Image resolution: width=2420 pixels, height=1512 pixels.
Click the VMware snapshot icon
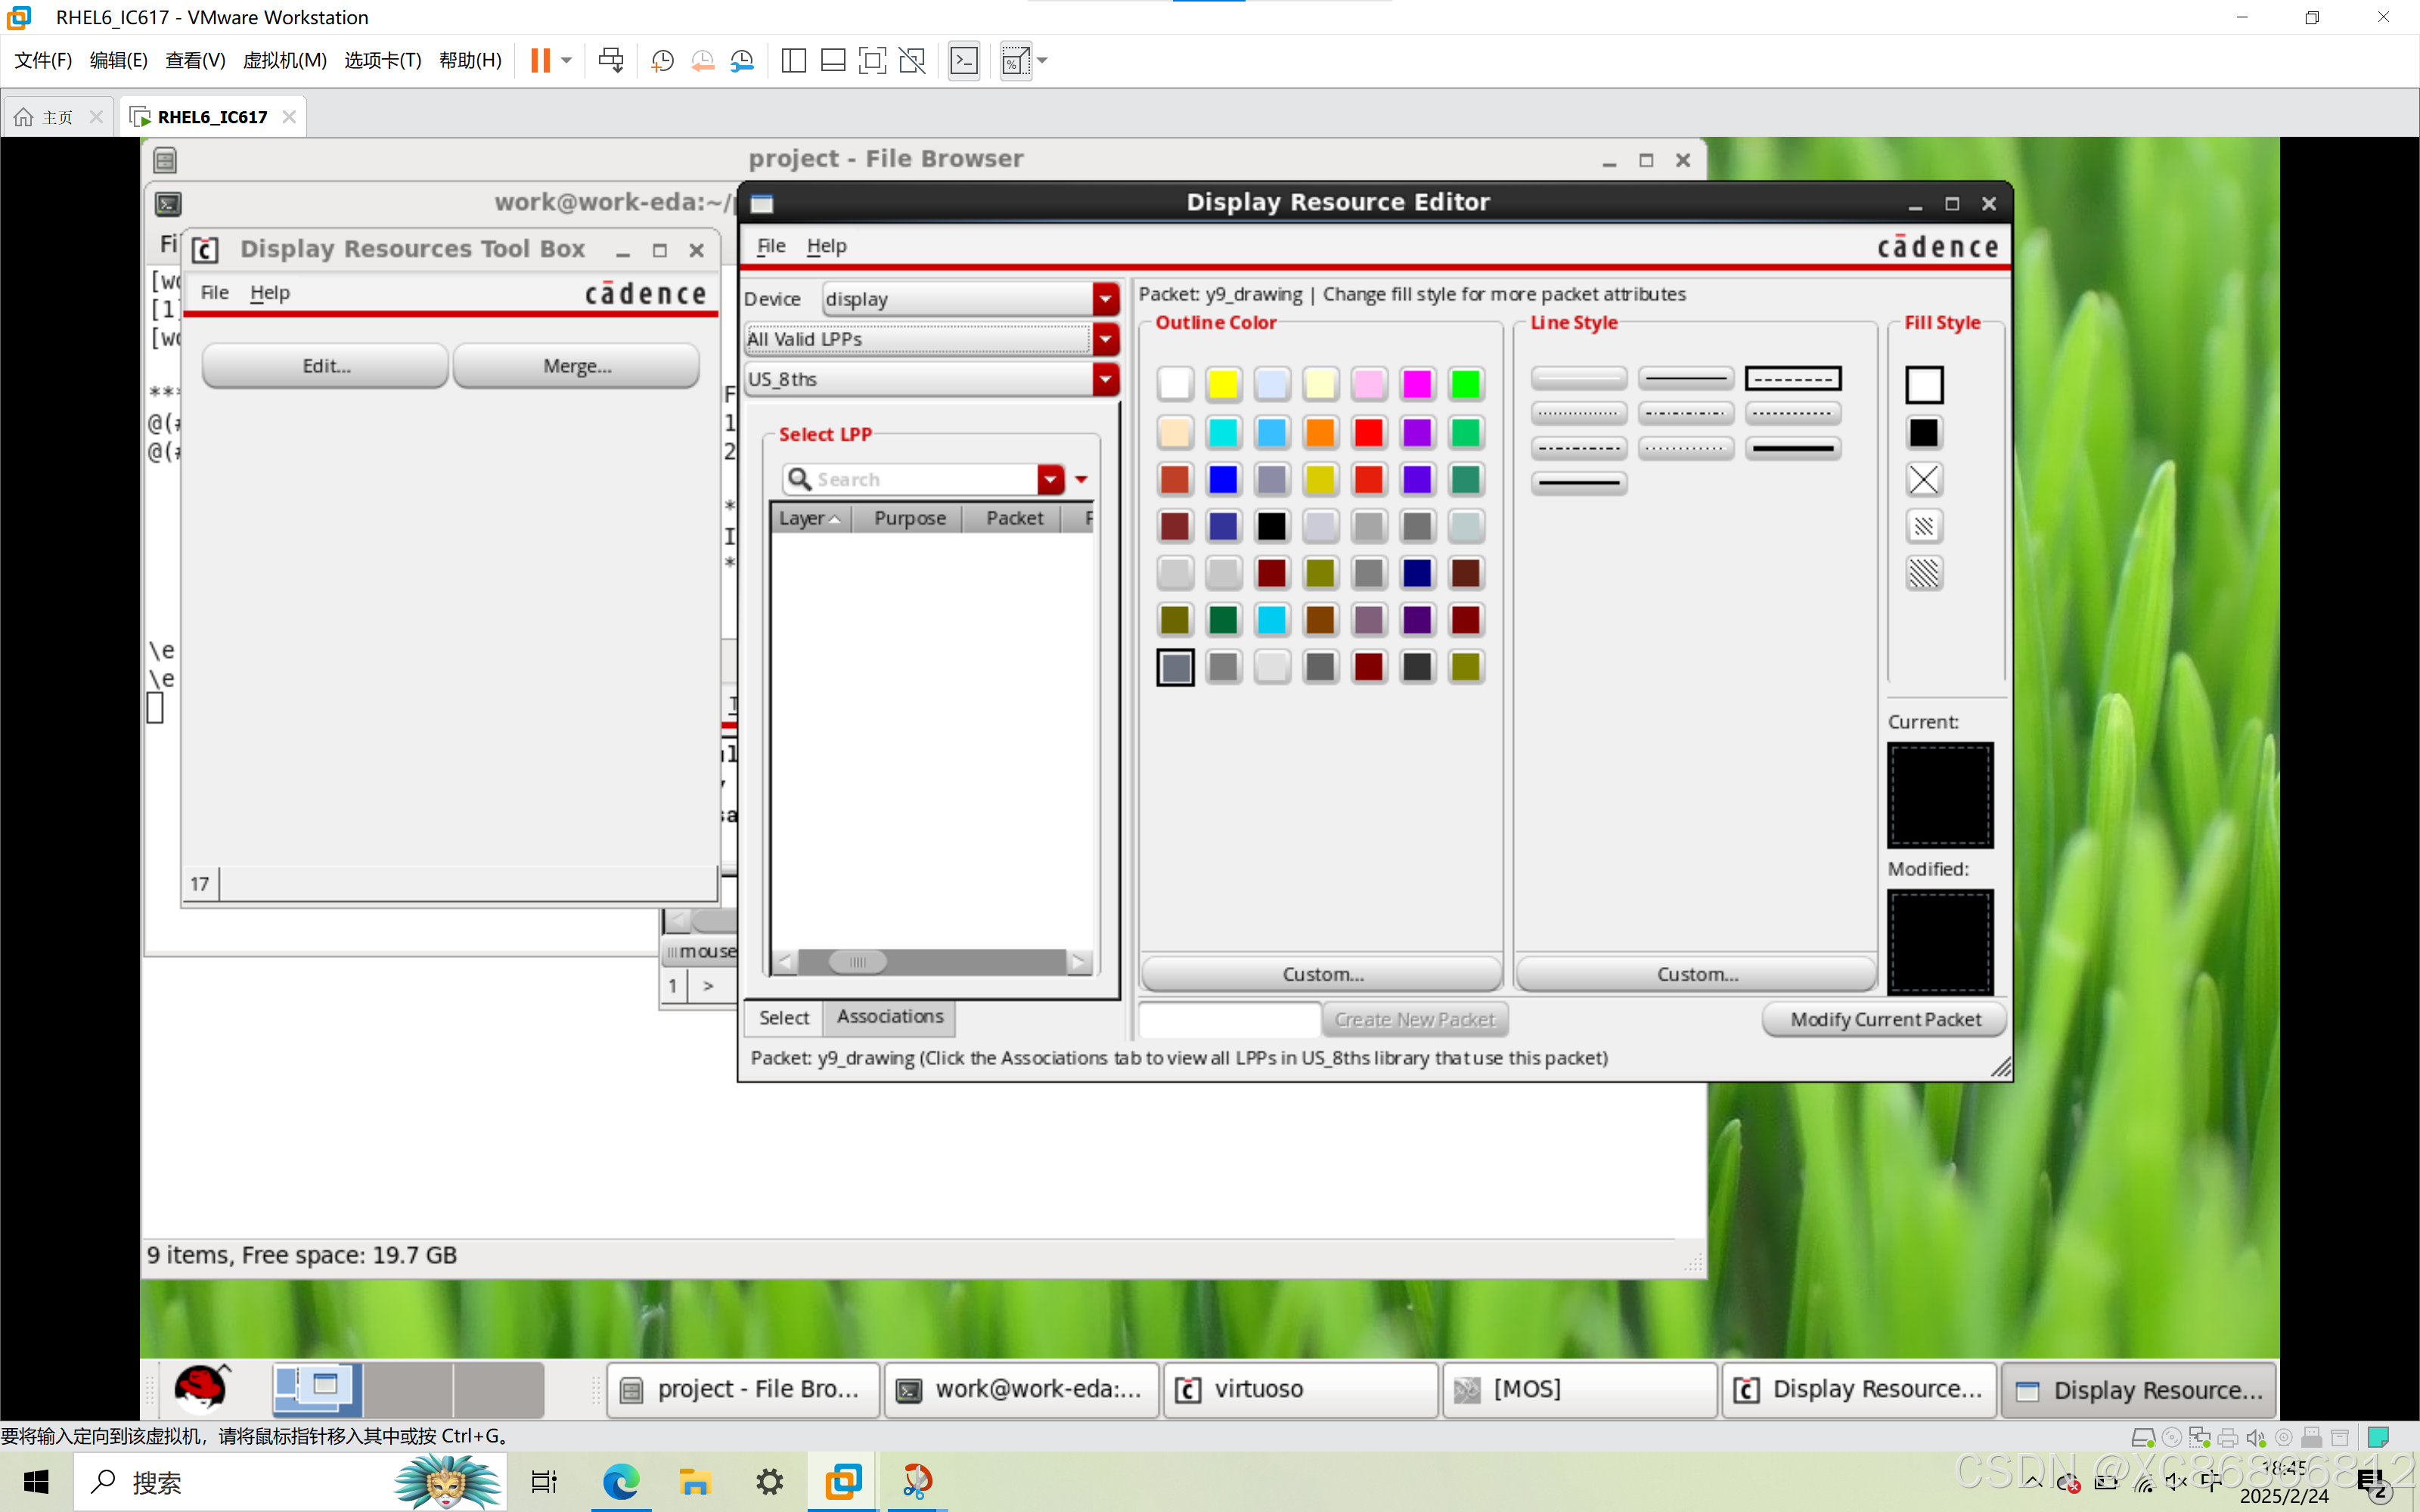tap(662, 61)
